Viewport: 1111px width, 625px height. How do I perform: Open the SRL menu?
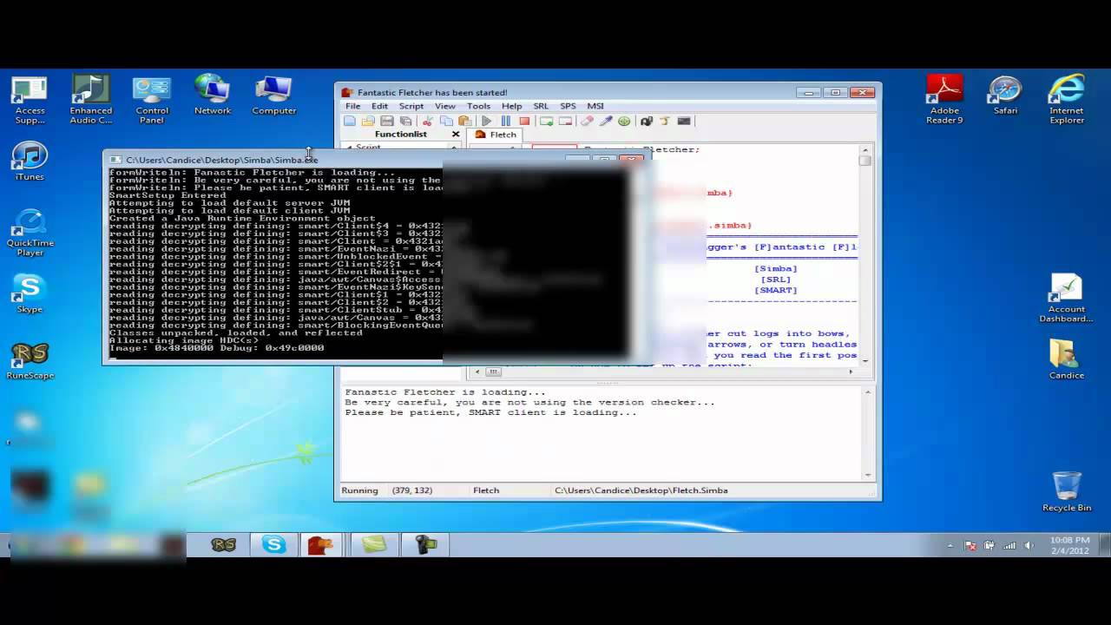(x=541, y=106)
